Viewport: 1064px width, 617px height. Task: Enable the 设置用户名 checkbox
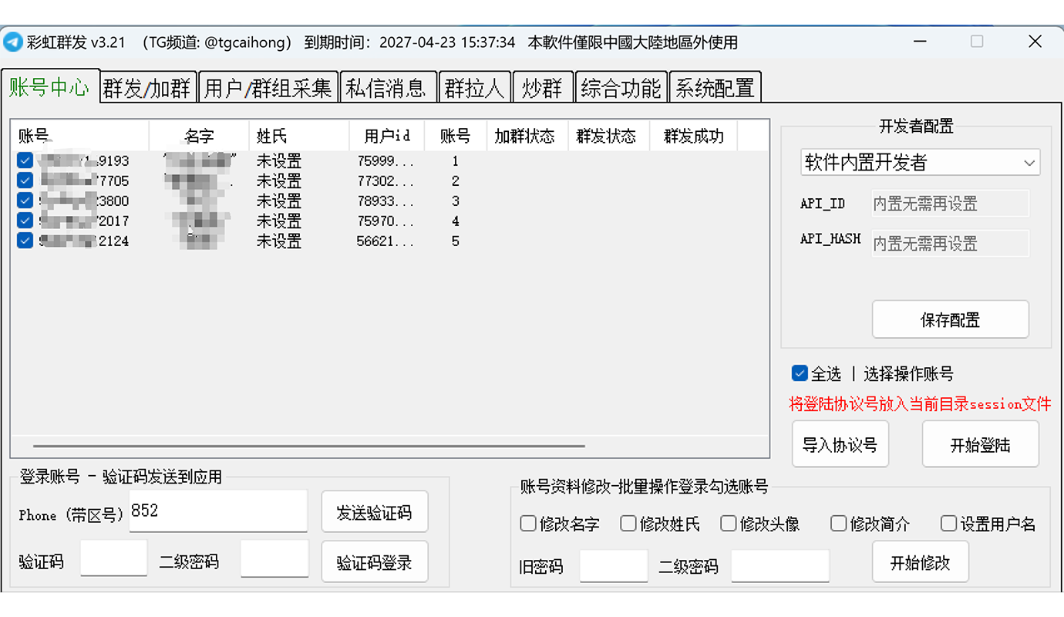948,524
